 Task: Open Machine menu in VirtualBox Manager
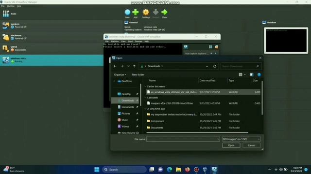coord(11,6)
